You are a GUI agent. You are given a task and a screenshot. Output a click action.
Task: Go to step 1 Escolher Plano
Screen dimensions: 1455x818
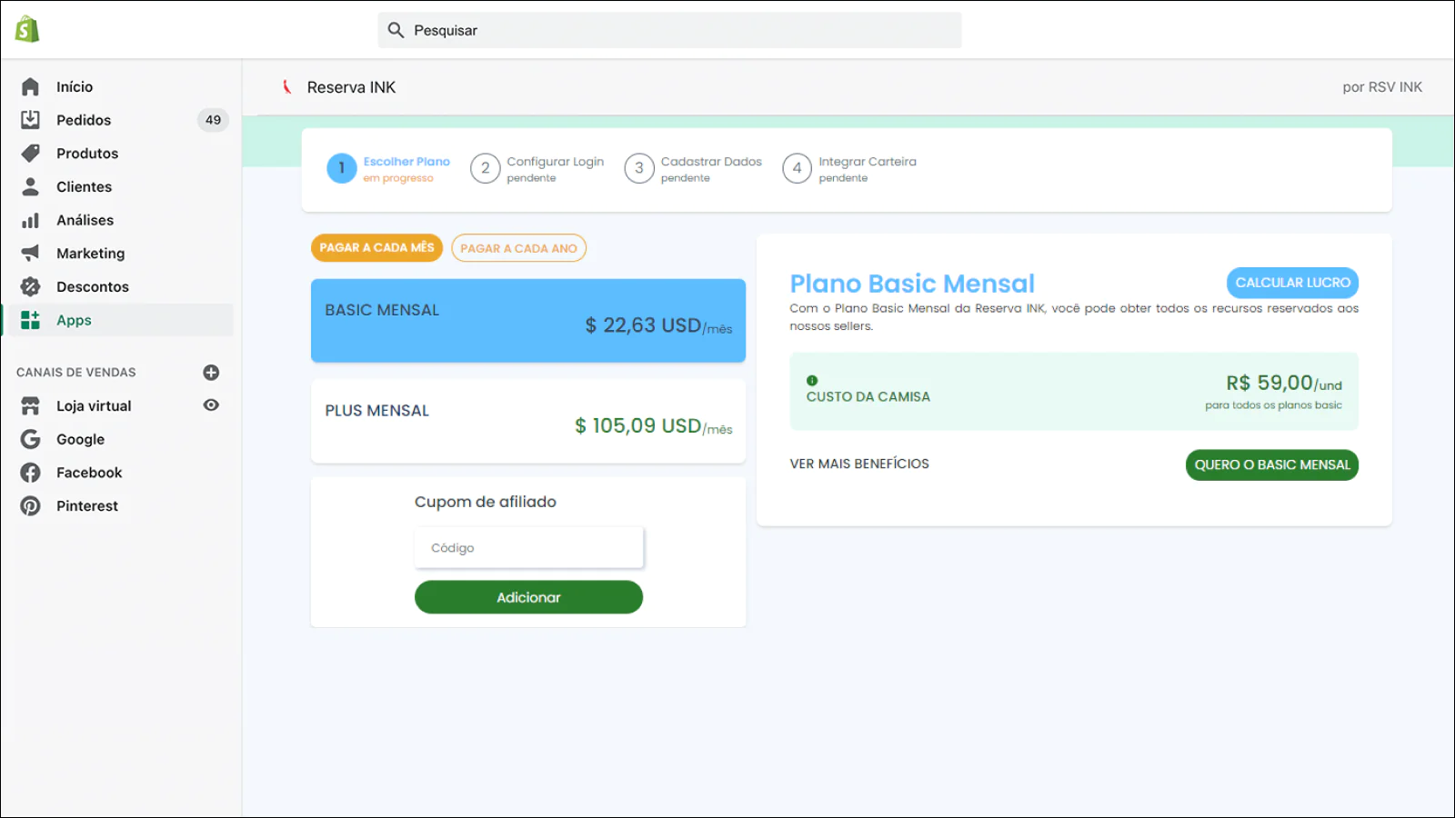click(388, 168)
